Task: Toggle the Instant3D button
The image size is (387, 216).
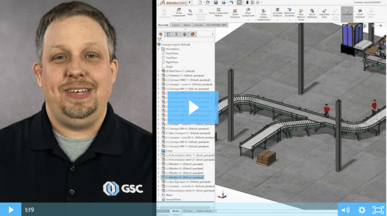Action: pos(346,13)
